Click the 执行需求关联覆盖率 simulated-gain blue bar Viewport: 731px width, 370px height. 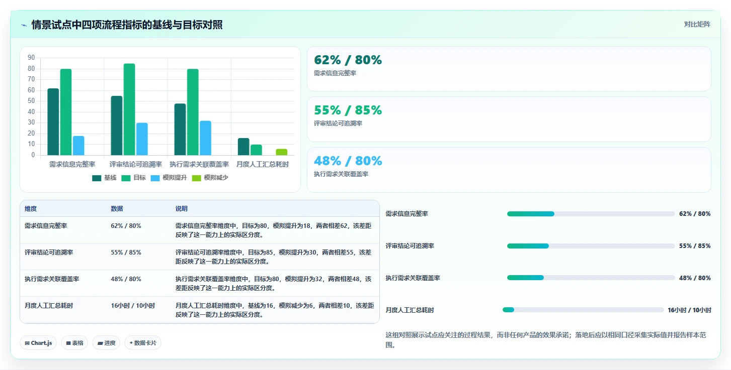(205, 138)
